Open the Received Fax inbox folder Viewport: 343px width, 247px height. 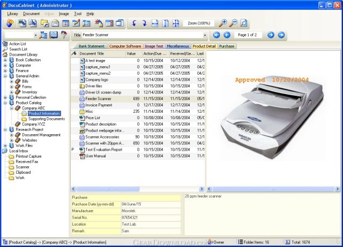[x=27, y=161]
